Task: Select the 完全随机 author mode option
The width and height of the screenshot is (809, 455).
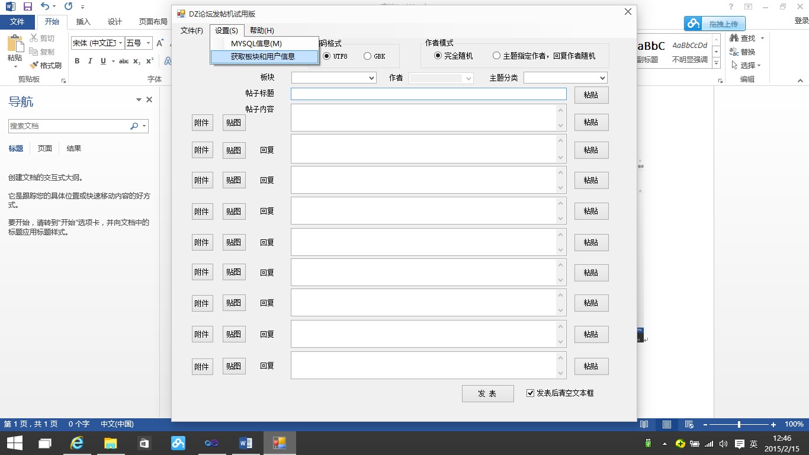Action: pyautogui.click(x=438, y=56)
